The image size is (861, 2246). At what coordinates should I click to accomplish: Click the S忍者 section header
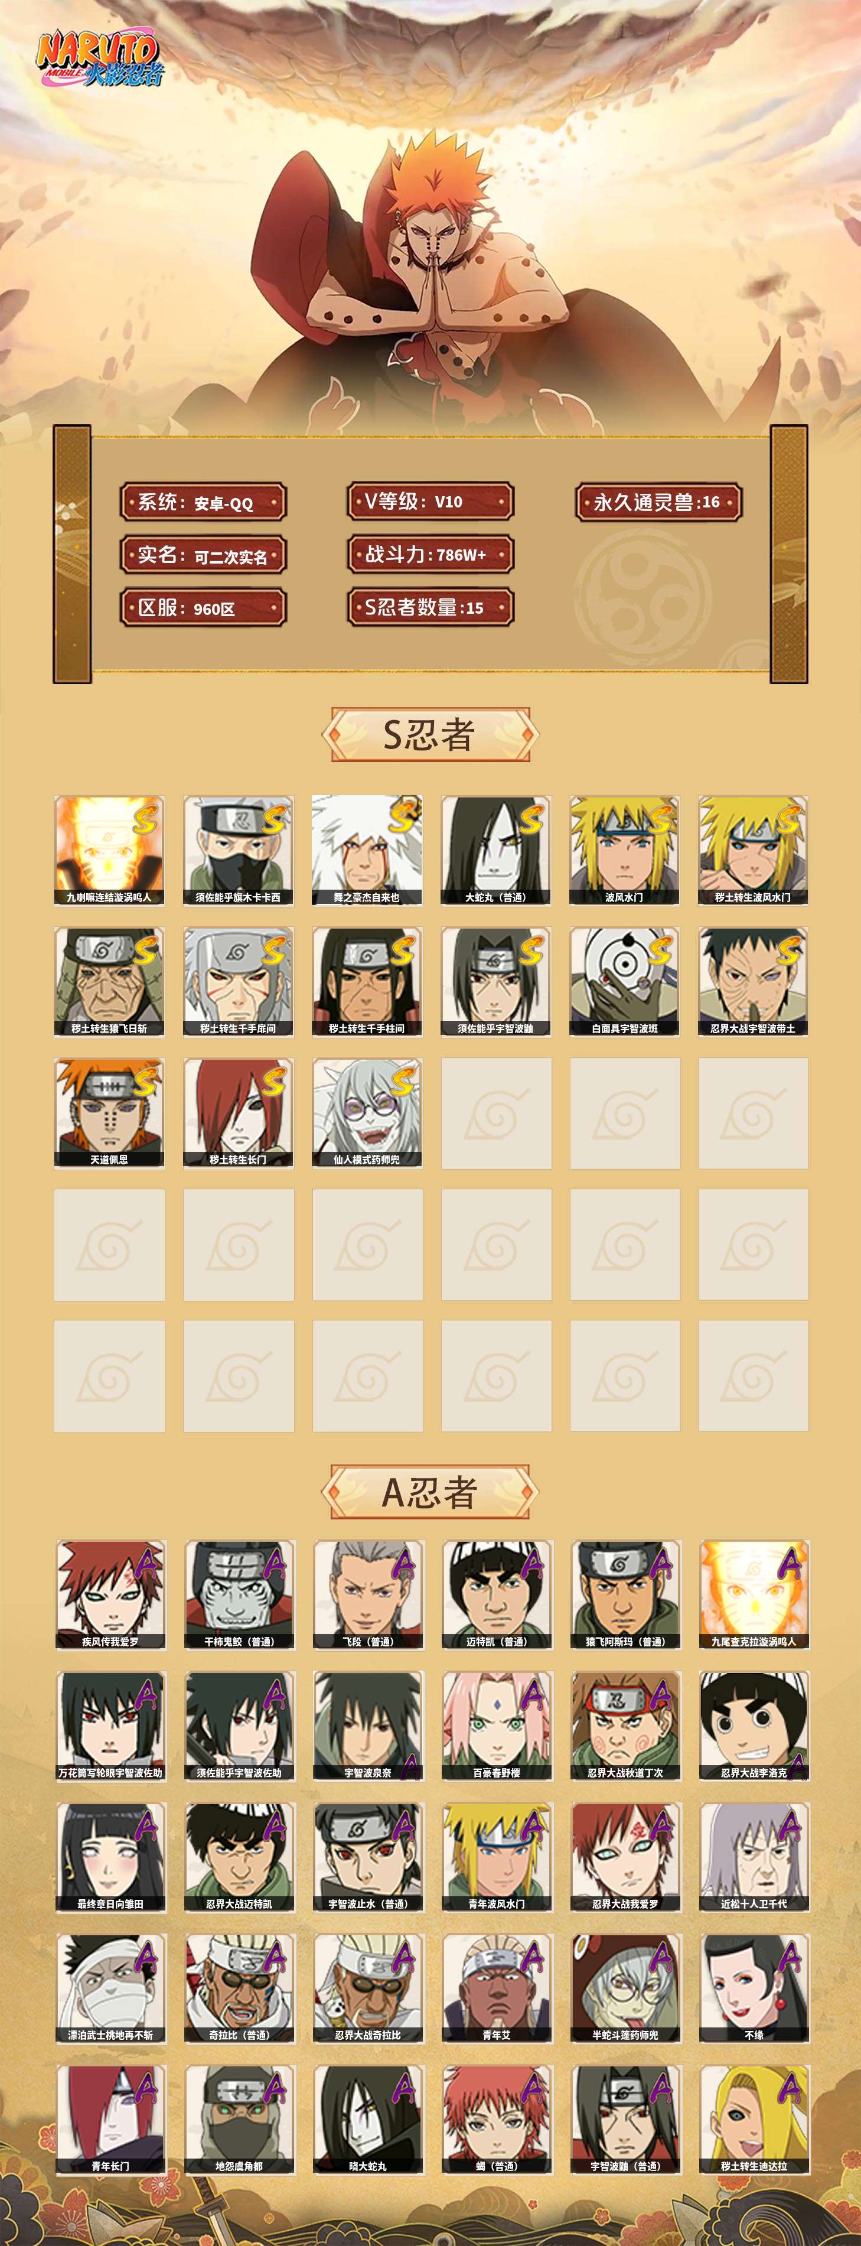[x=430, y=734]
